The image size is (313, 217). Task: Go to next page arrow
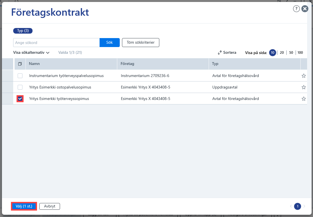coord(304,206)
